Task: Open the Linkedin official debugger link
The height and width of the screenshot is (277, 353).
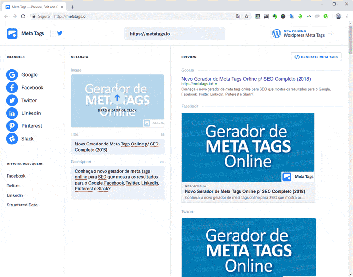Action: [15, 195]
